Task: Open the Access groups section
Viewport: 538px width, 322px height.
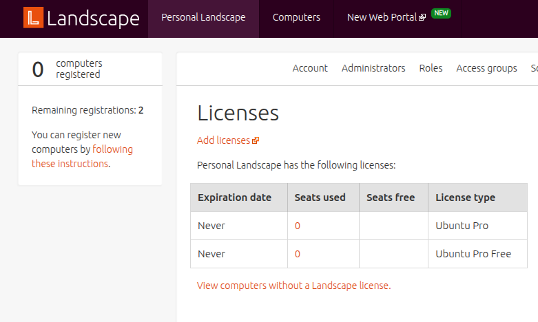Action: click(x=486, y=68)
